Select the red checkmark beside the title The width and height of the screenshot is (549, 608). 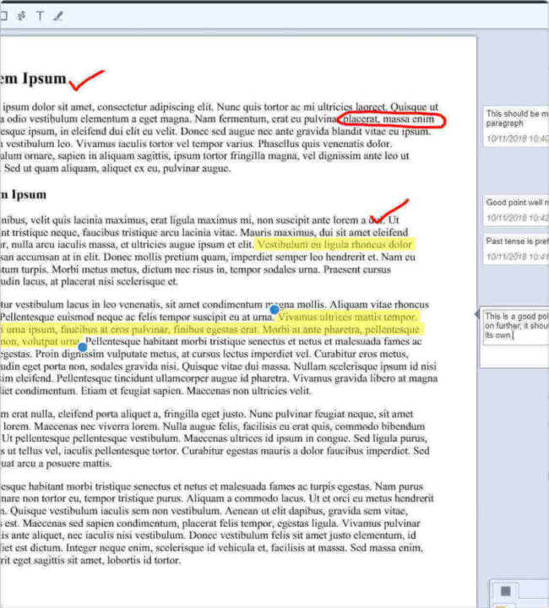pyautogui.click(x=85, y=80)
